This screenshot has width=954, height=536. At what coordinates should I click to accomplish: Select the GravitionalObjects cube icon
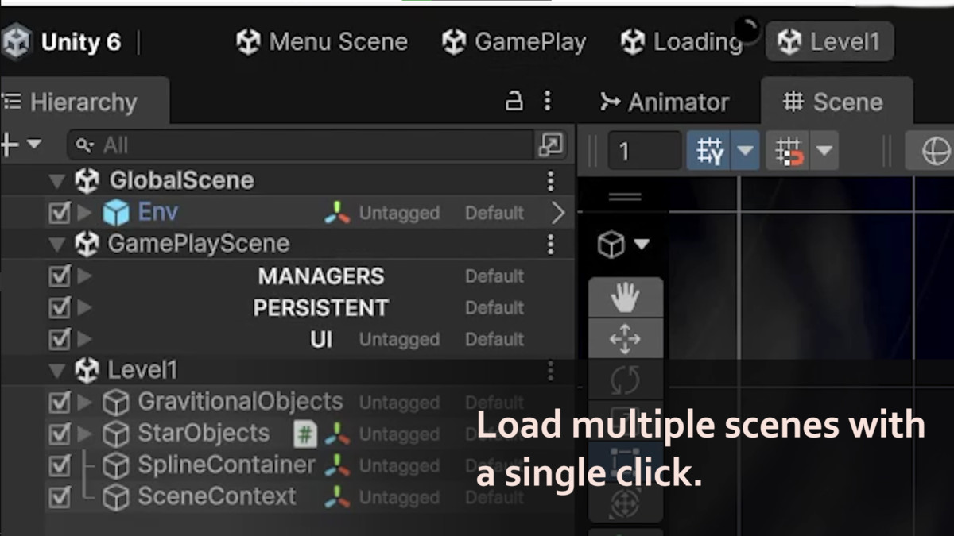point(116,403)
